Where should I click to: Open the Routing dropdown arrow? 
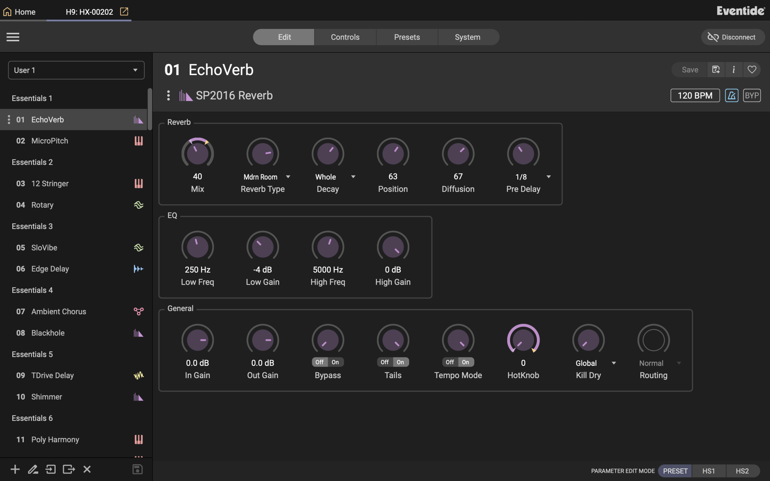(x=679, y=363)
